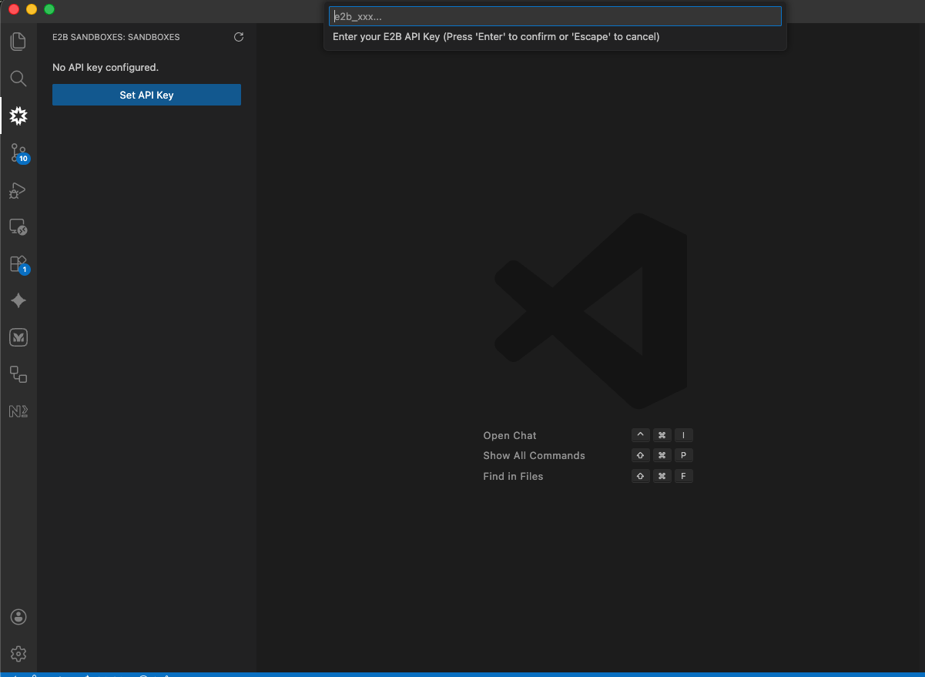Open the Manage gear icon
The width and height of the screenshot is (925, 677).
pos(18,654)
